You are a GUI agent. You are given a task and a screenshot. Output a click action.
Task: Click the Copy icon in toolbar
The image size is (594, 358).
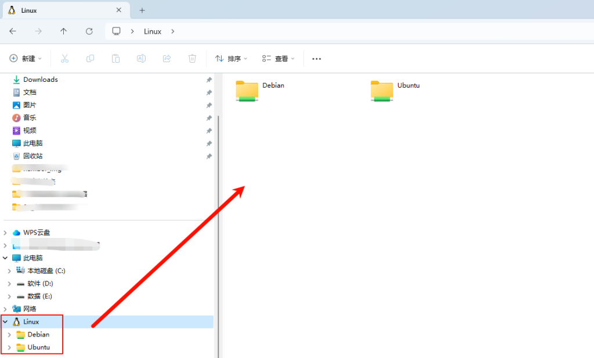[90, 59]
